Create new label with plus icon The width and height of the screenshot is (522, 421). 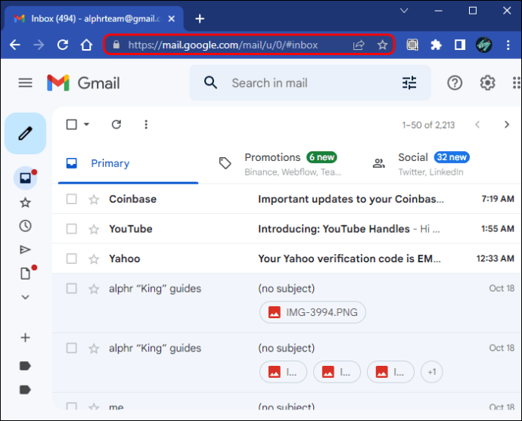point(25,338)
